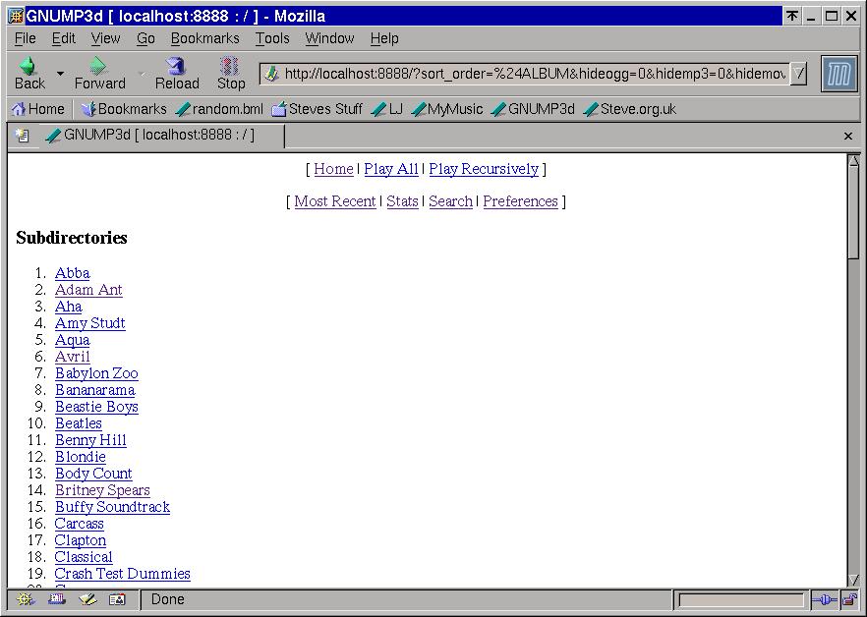Toggle the online/offline plug icon
Image resolution: width=867 pixels, height=617 pixels.
pos(824,599)
